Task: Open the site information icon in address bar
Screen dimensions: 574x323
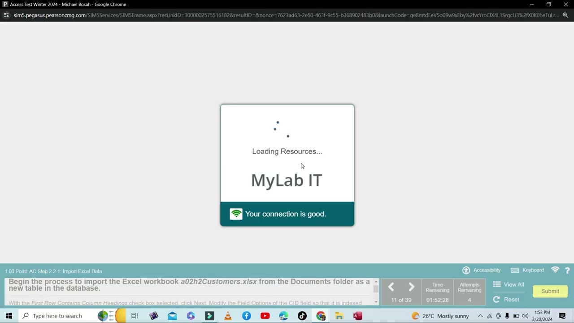Action: 6,15
